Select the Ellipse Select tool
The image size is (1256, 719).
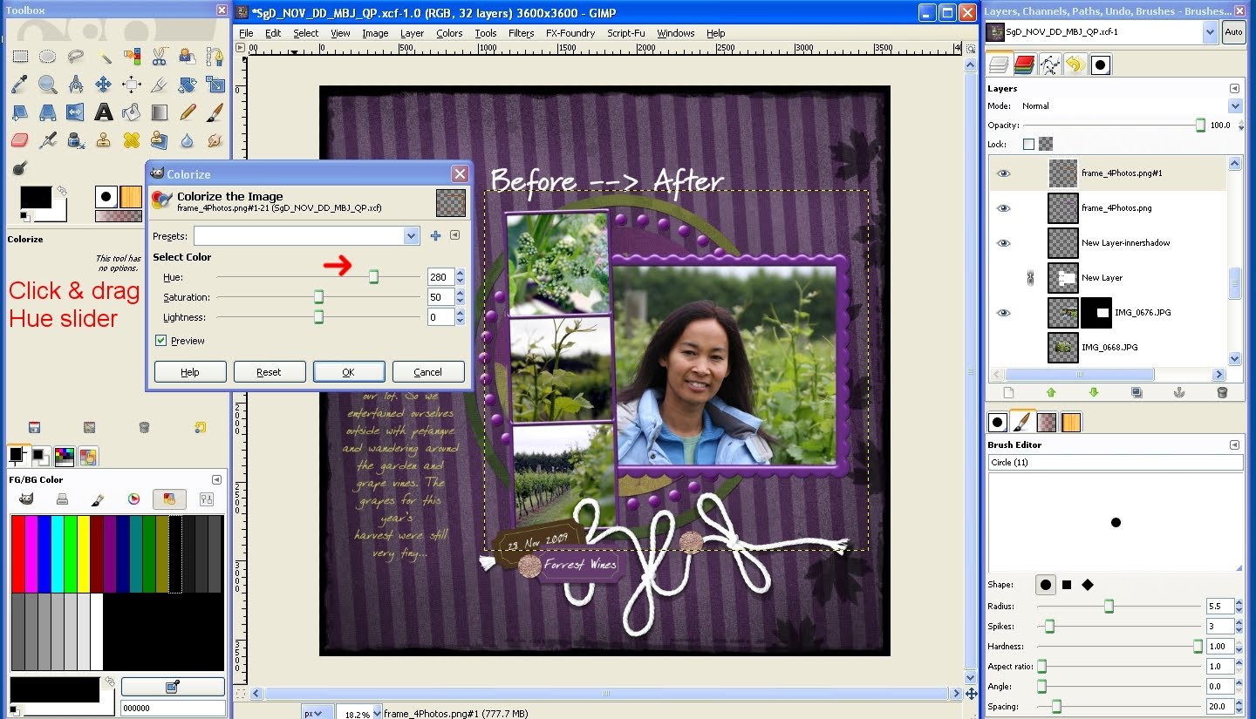(48, 57)
